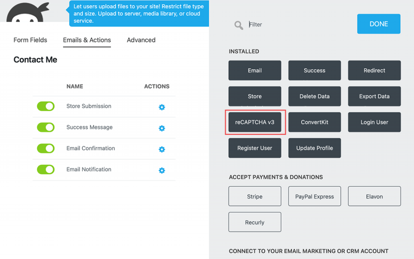The width and height of the screenshot is (414, 259).
Task: Choose the PayPal Express payment action
Action: [x=315, y=196]
